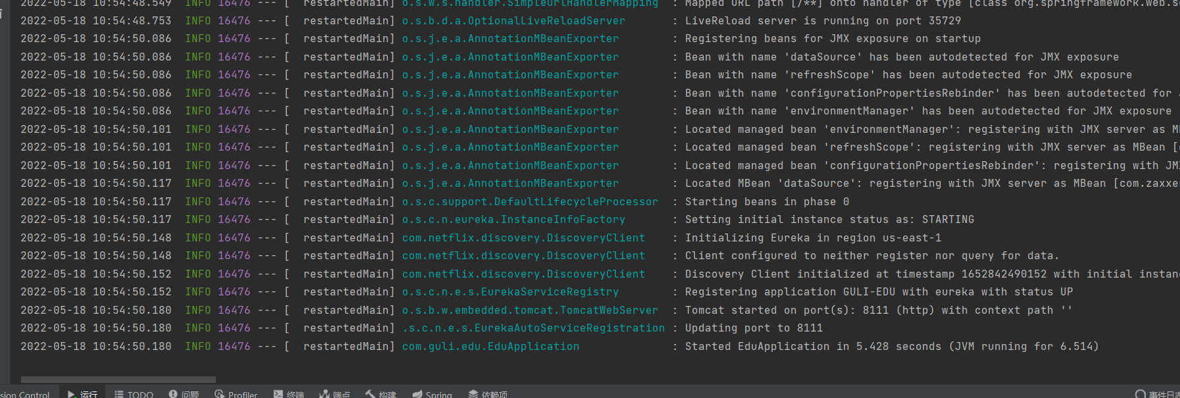The width and height of the screenshot is (1180, 398).
Task: Click 'o.s.c.support.DefaultLifecycleProcessor' logger name
Action: coord(530,202)
